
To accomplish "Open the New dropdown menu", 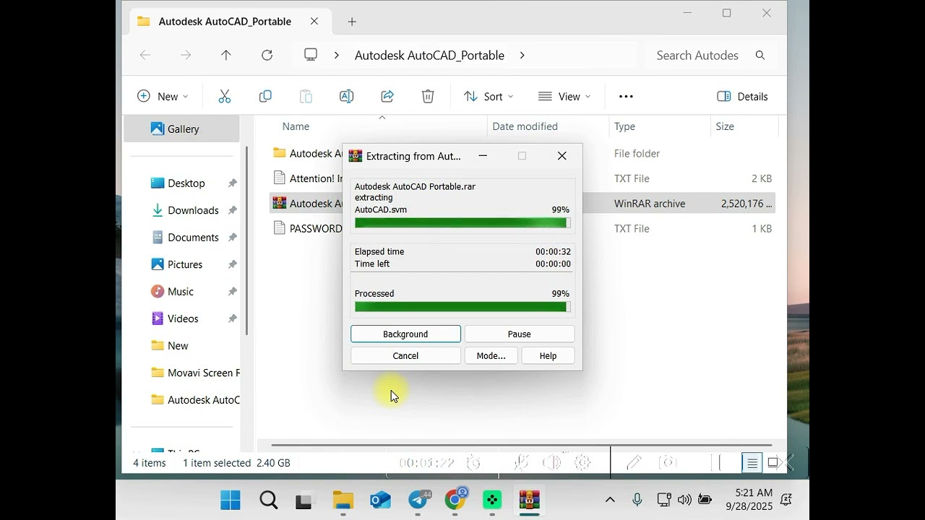I will (x=163, y=96).
